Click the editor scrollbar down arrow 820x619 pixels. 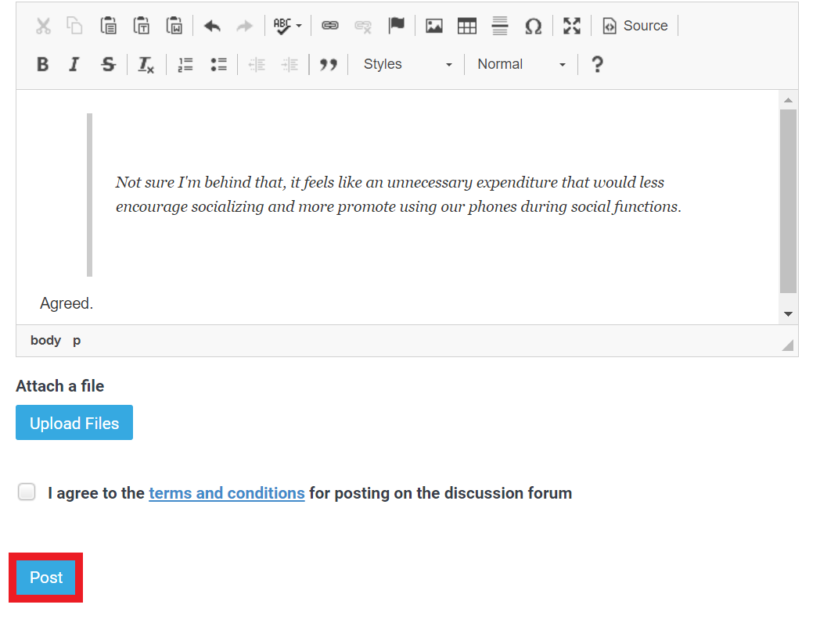[x=788, y=314]
